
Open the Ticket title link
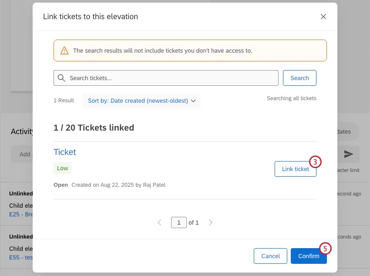[65, 152]
